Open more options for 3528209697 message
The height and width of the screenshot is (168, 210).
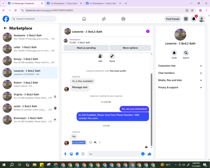pos(100,142)
